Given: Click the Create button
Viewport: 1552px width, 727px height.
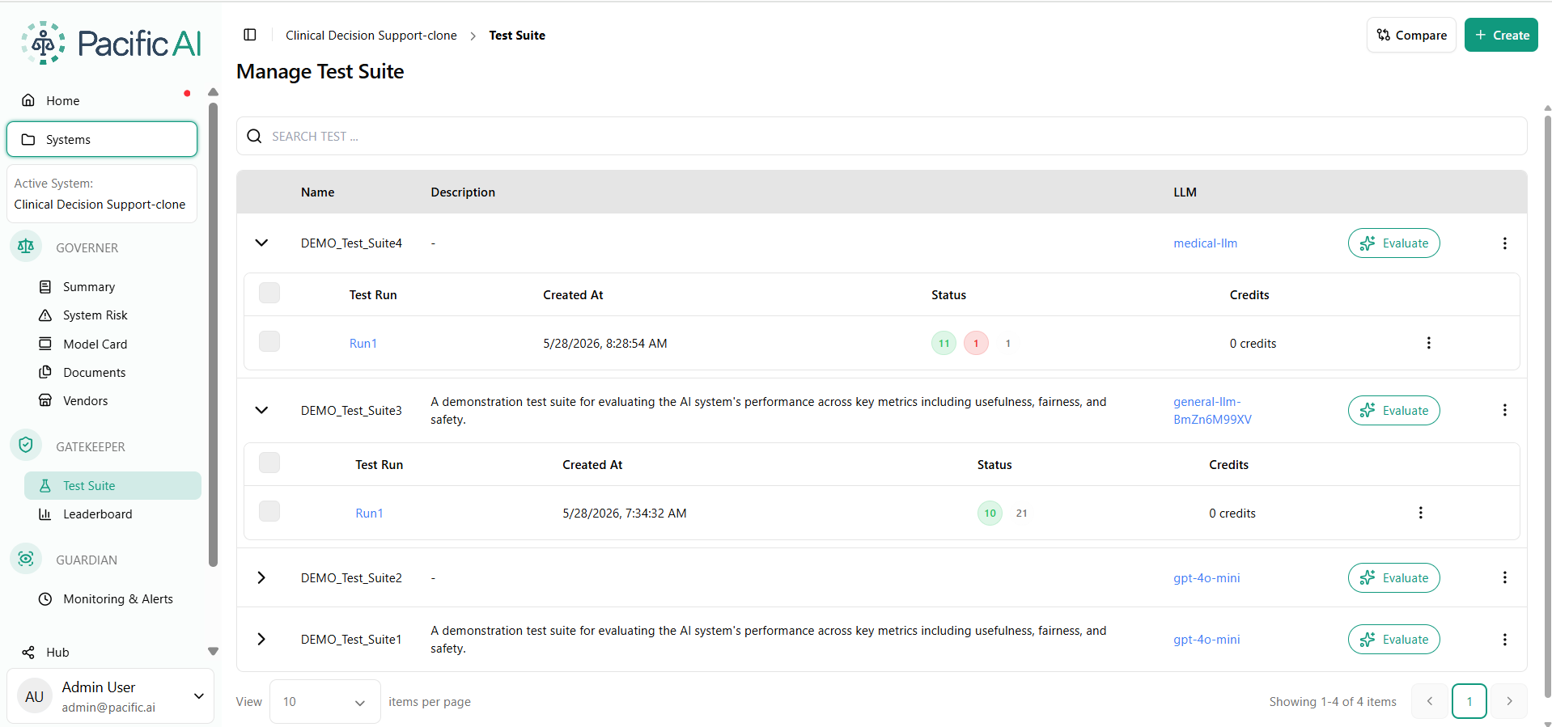Looking at the screenshot, I should [x=1501, y=35].
